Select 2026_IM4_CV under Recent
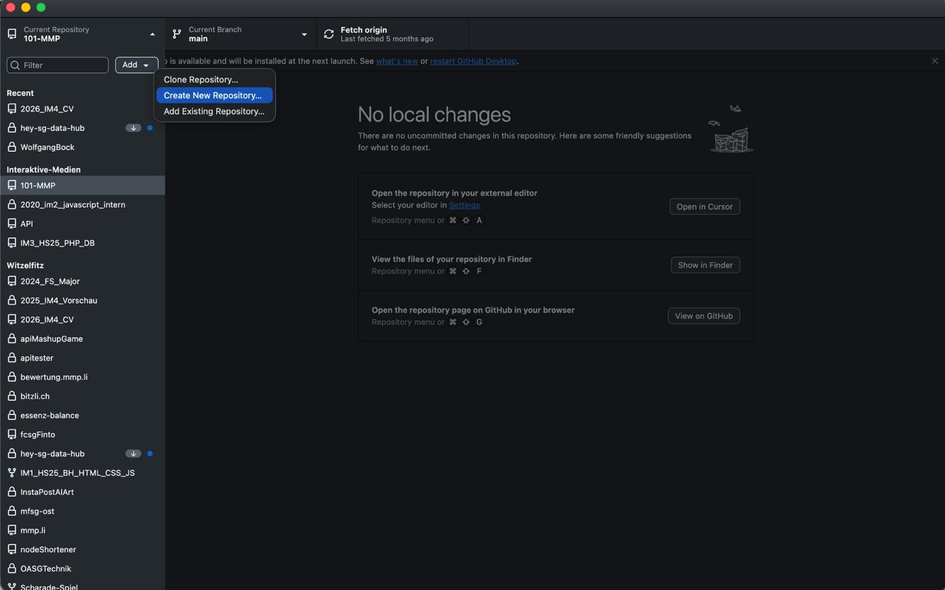The image size is (945, 590). [x=83, y=109]
